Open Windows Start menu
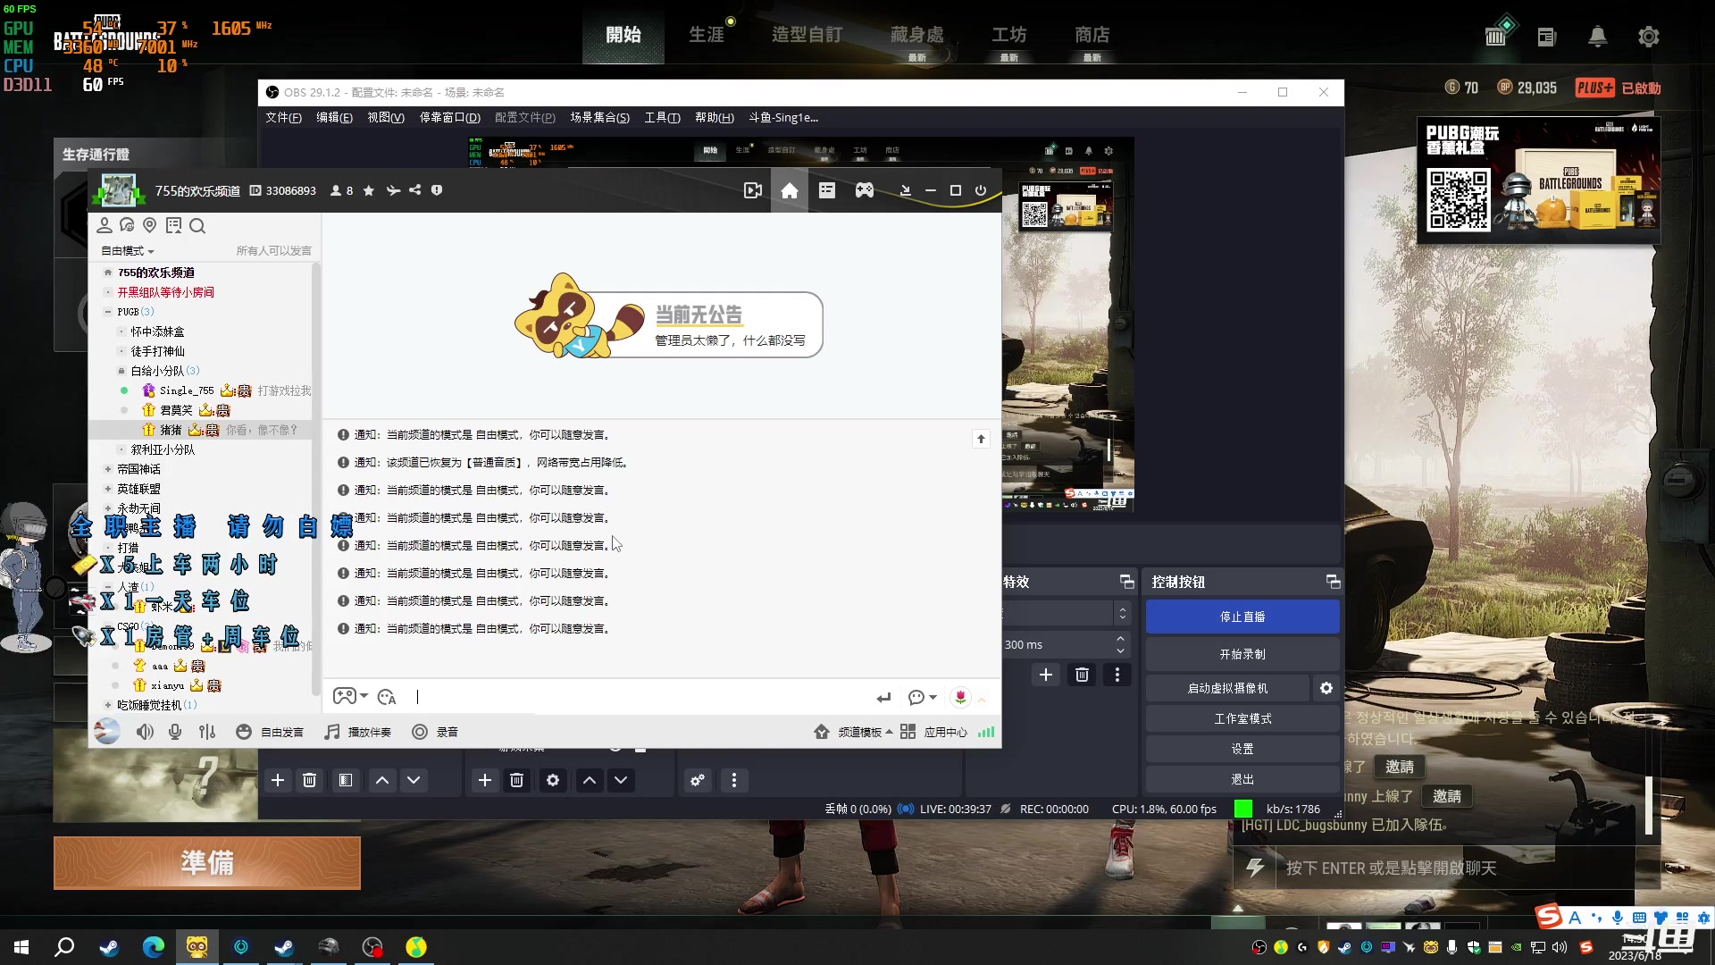Screen dimensions: 1715x965 pyautogui.click(x=21, y=947)
